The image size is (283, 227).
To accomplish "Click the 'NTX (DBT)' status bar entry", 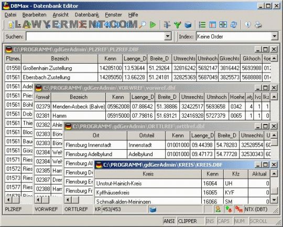I will point(256,210).
